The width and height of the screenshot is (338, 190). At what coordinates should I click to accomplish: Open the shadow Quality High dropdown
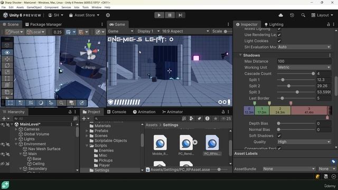pos(304,142)
